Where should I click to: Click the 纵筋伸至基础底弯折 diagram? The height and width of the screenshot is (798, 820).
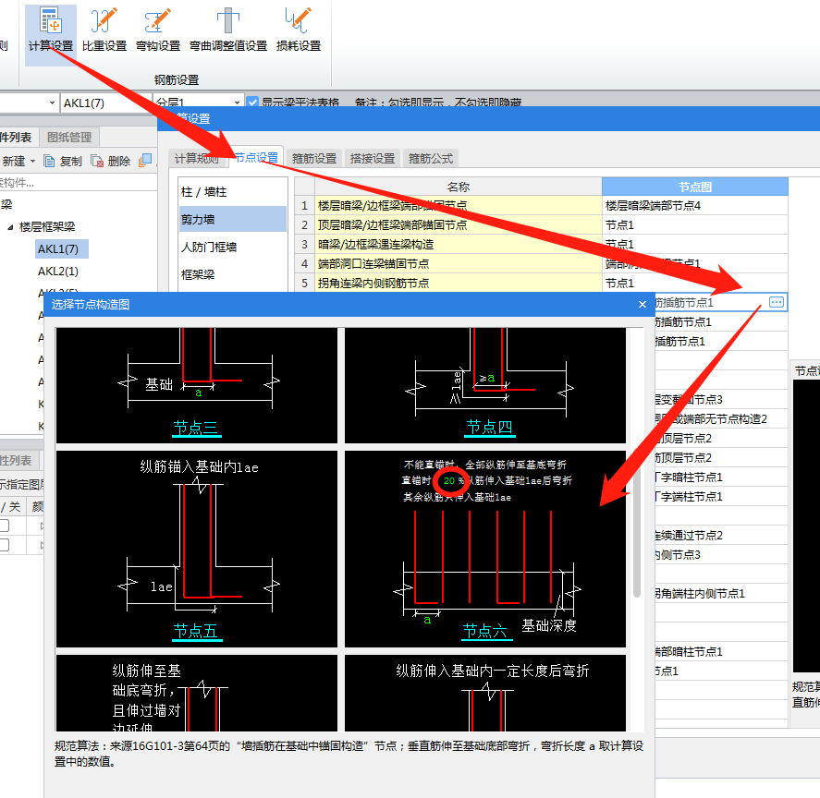pos(197,693)
